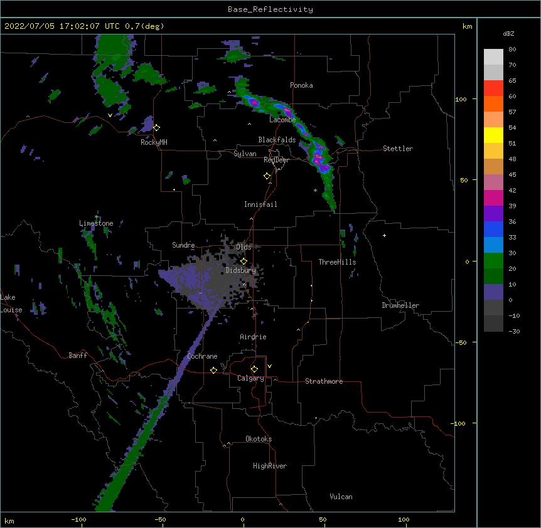Click the Didsbury town label
This screenshot has width=541, height=528.
click(x=240, y=270)
